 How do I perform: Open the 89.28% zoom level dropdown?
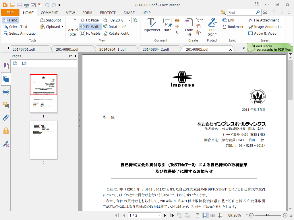(x=129, y=20)
